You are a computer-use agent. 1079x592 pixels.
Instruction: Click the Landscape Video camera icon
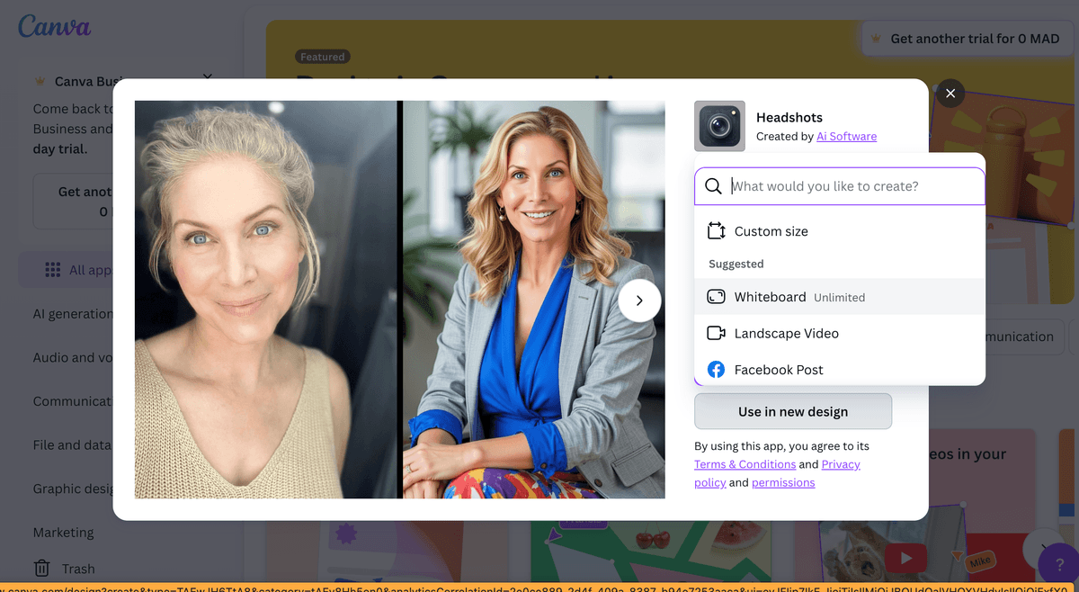click(716, 333)
